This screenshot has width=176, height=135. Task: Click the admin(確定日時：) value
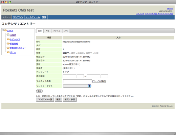pos(71,64)
